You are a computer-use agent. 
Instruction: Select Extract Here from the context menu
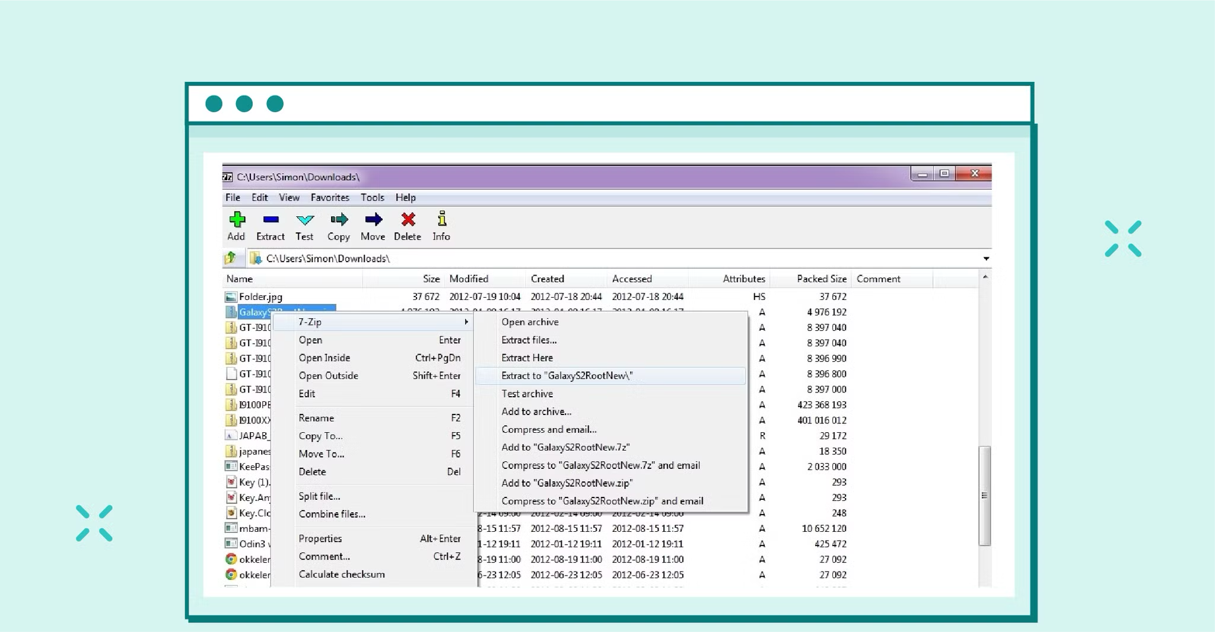click(527, 358)
